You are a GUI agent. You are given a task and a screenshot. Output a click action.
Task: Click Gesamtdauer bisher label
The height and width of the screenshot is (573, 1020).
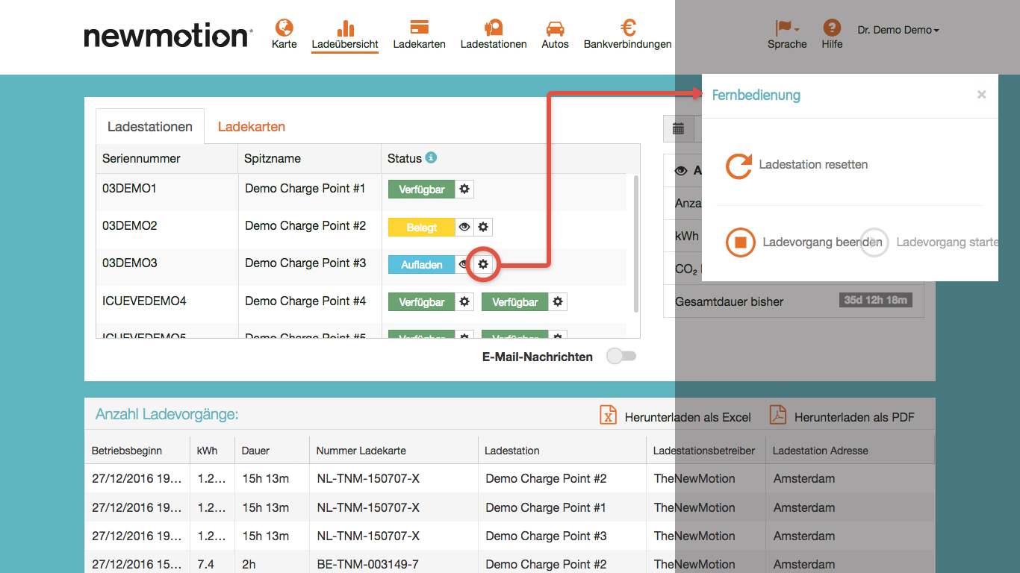click(730, 302)
